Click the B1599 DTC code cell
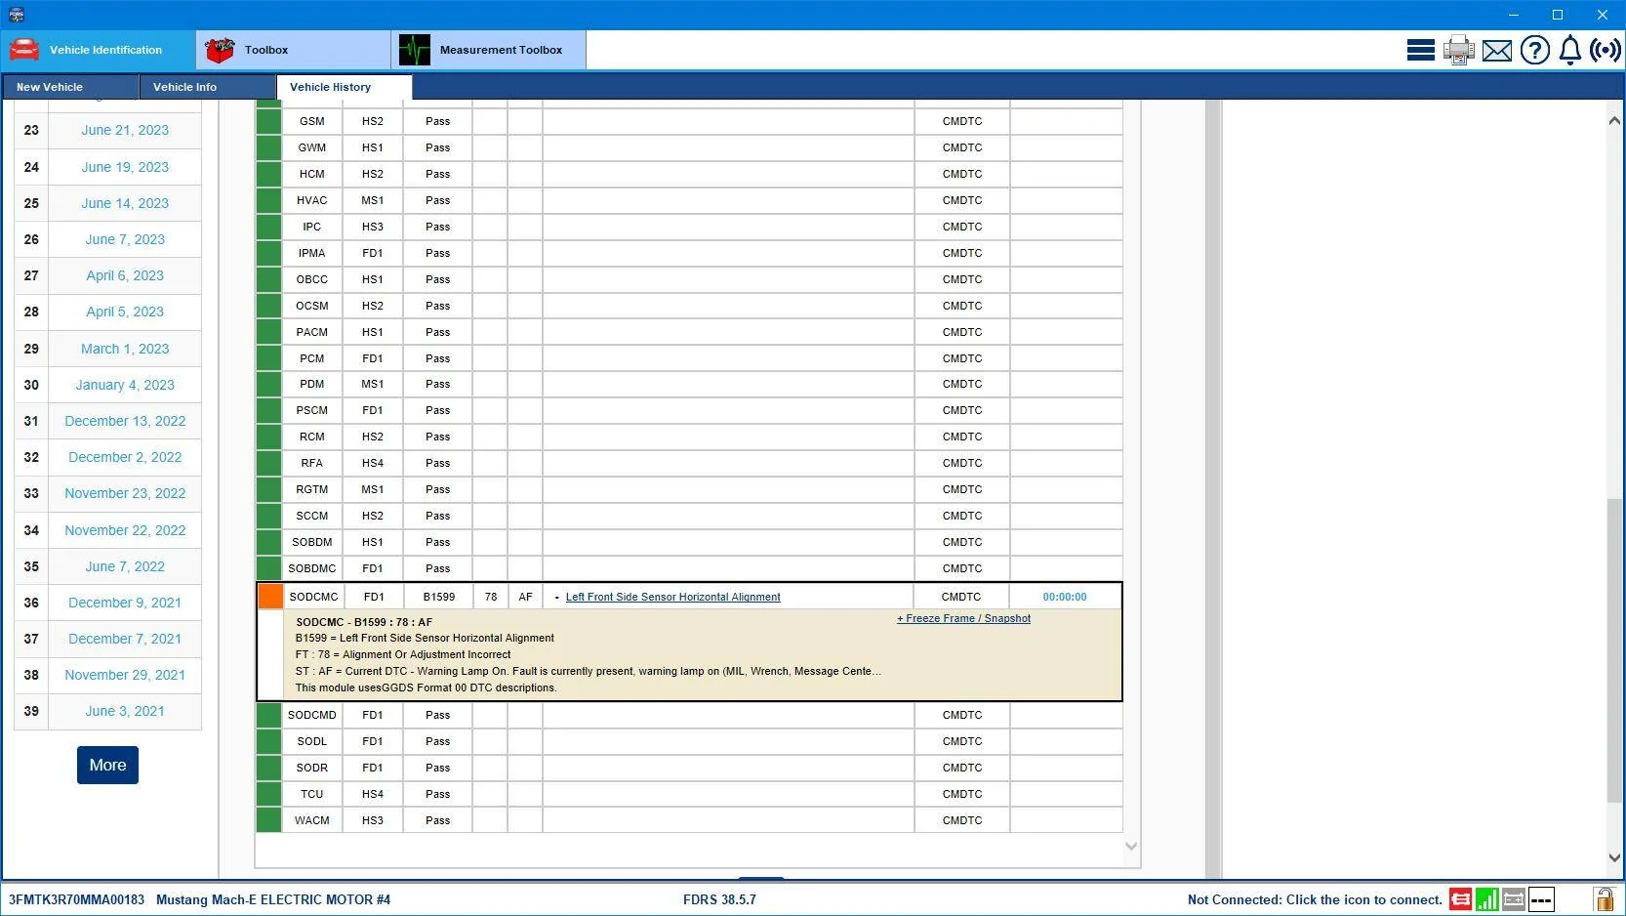 pyautogui.click(x=438, y=597)
